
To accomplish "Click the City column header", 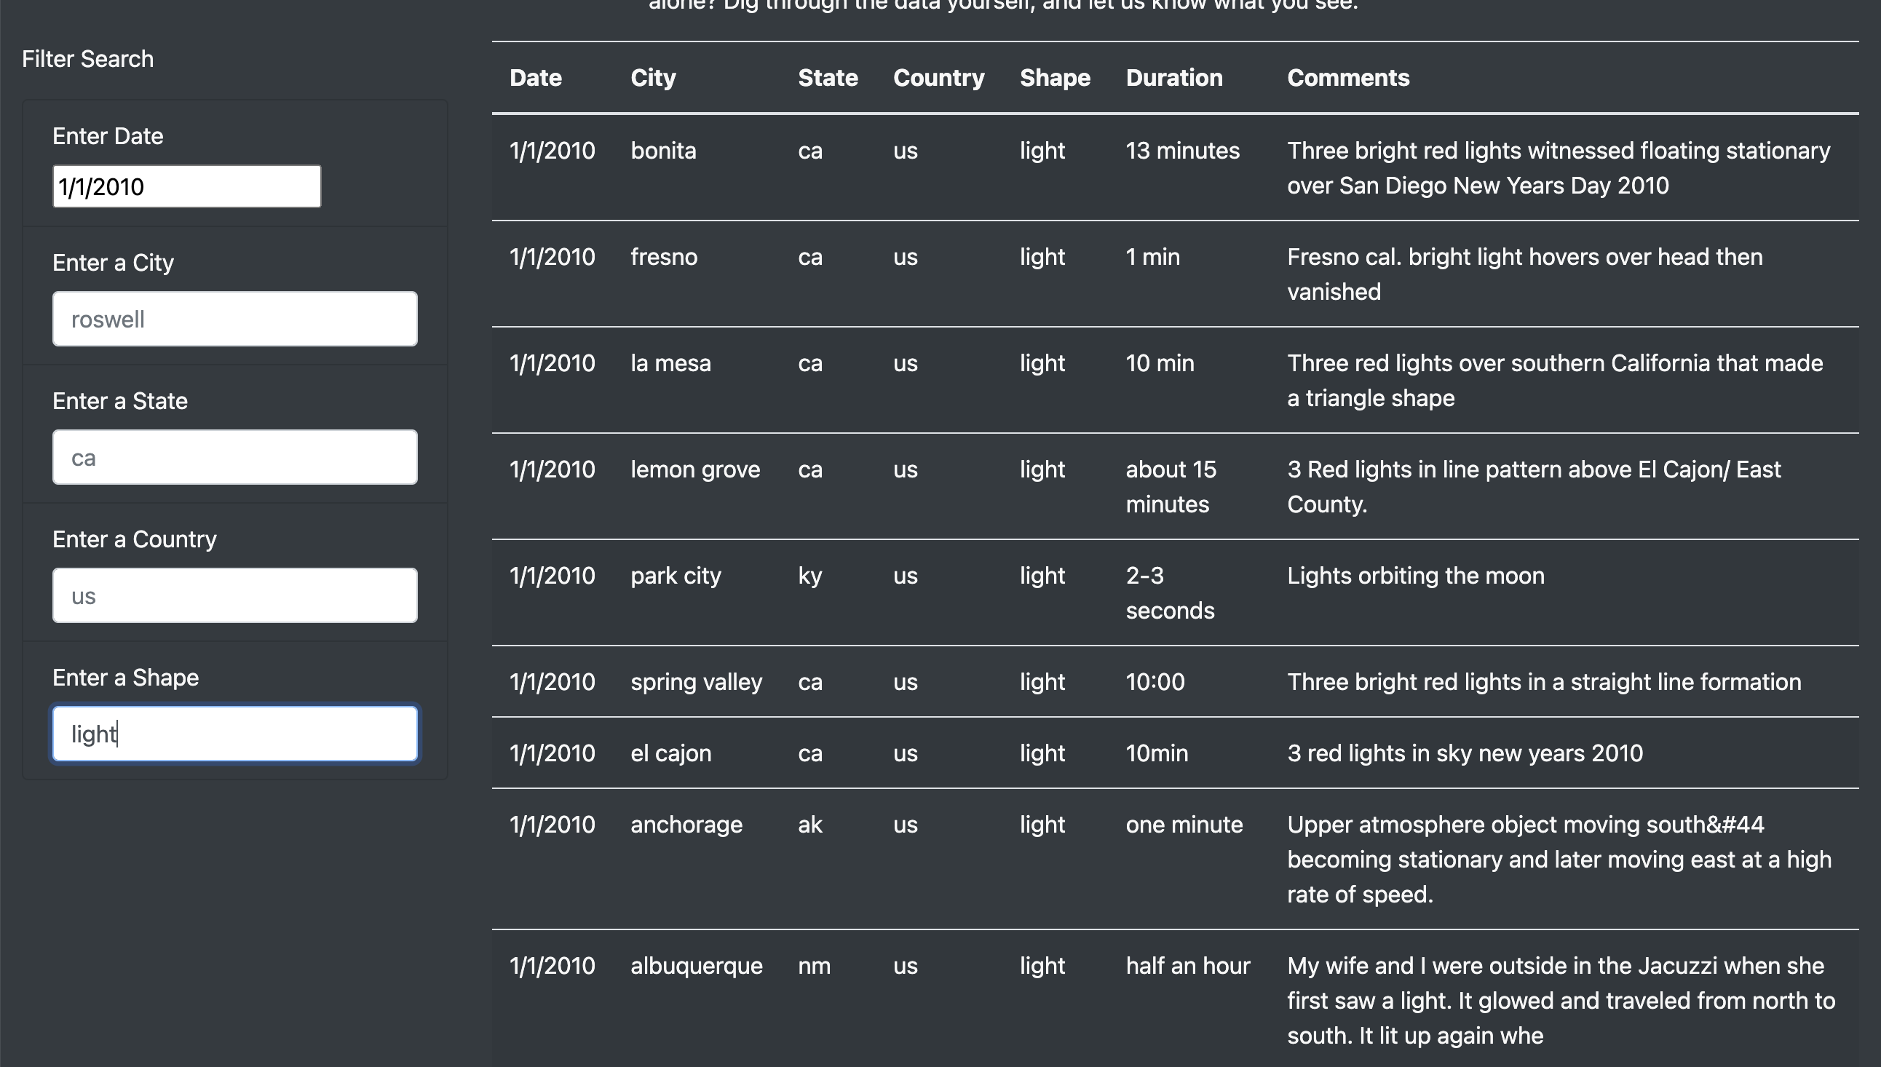I will coord(652,77).
